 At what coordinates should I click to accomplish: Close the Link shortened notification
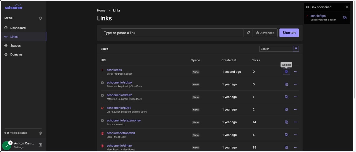pyautogui.click(x=347, y=7)
